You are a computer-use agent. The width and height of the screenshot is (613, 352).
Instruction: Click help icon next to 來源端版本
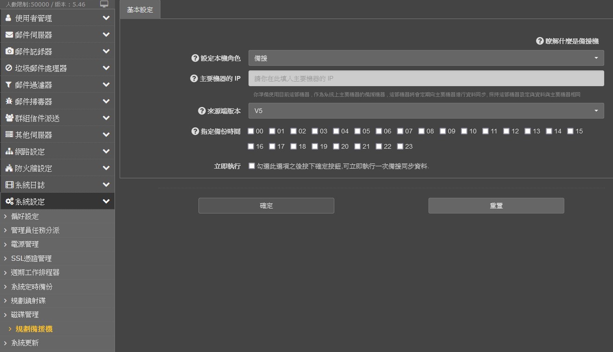[202, 111]
